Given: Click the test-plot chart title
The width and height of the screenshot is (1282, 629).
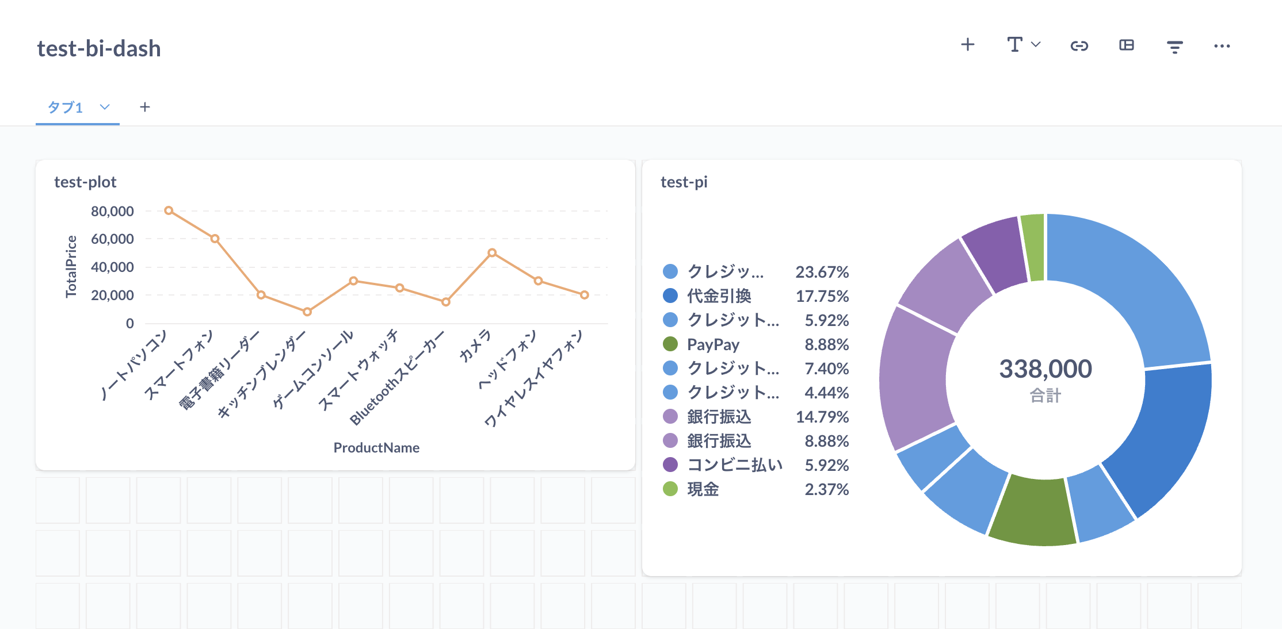Looking at the screenshot, I should (x=85, y=182).
